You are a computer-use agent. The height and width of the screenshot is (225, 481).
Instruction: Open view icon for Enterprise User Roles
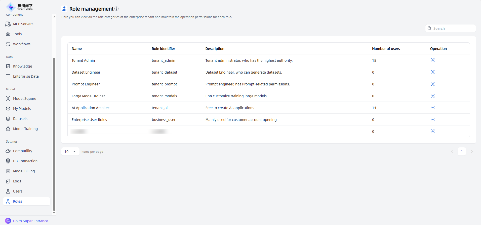432,120
